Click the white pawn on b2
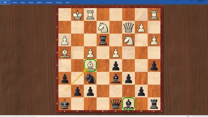 141,28
